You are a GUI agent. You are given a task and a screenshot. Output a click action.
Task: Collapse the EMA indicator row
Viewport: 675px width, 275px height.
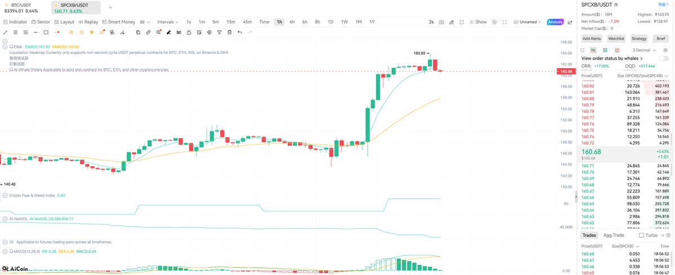pyautogui.click(x=5, y=47)
